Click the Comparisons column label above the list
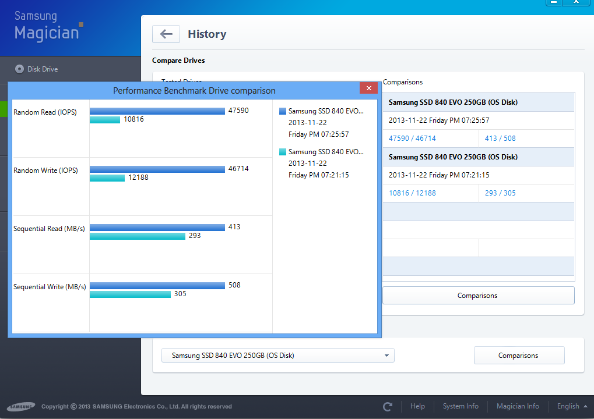Screen dimensions: 594x419 coord(403,82)
